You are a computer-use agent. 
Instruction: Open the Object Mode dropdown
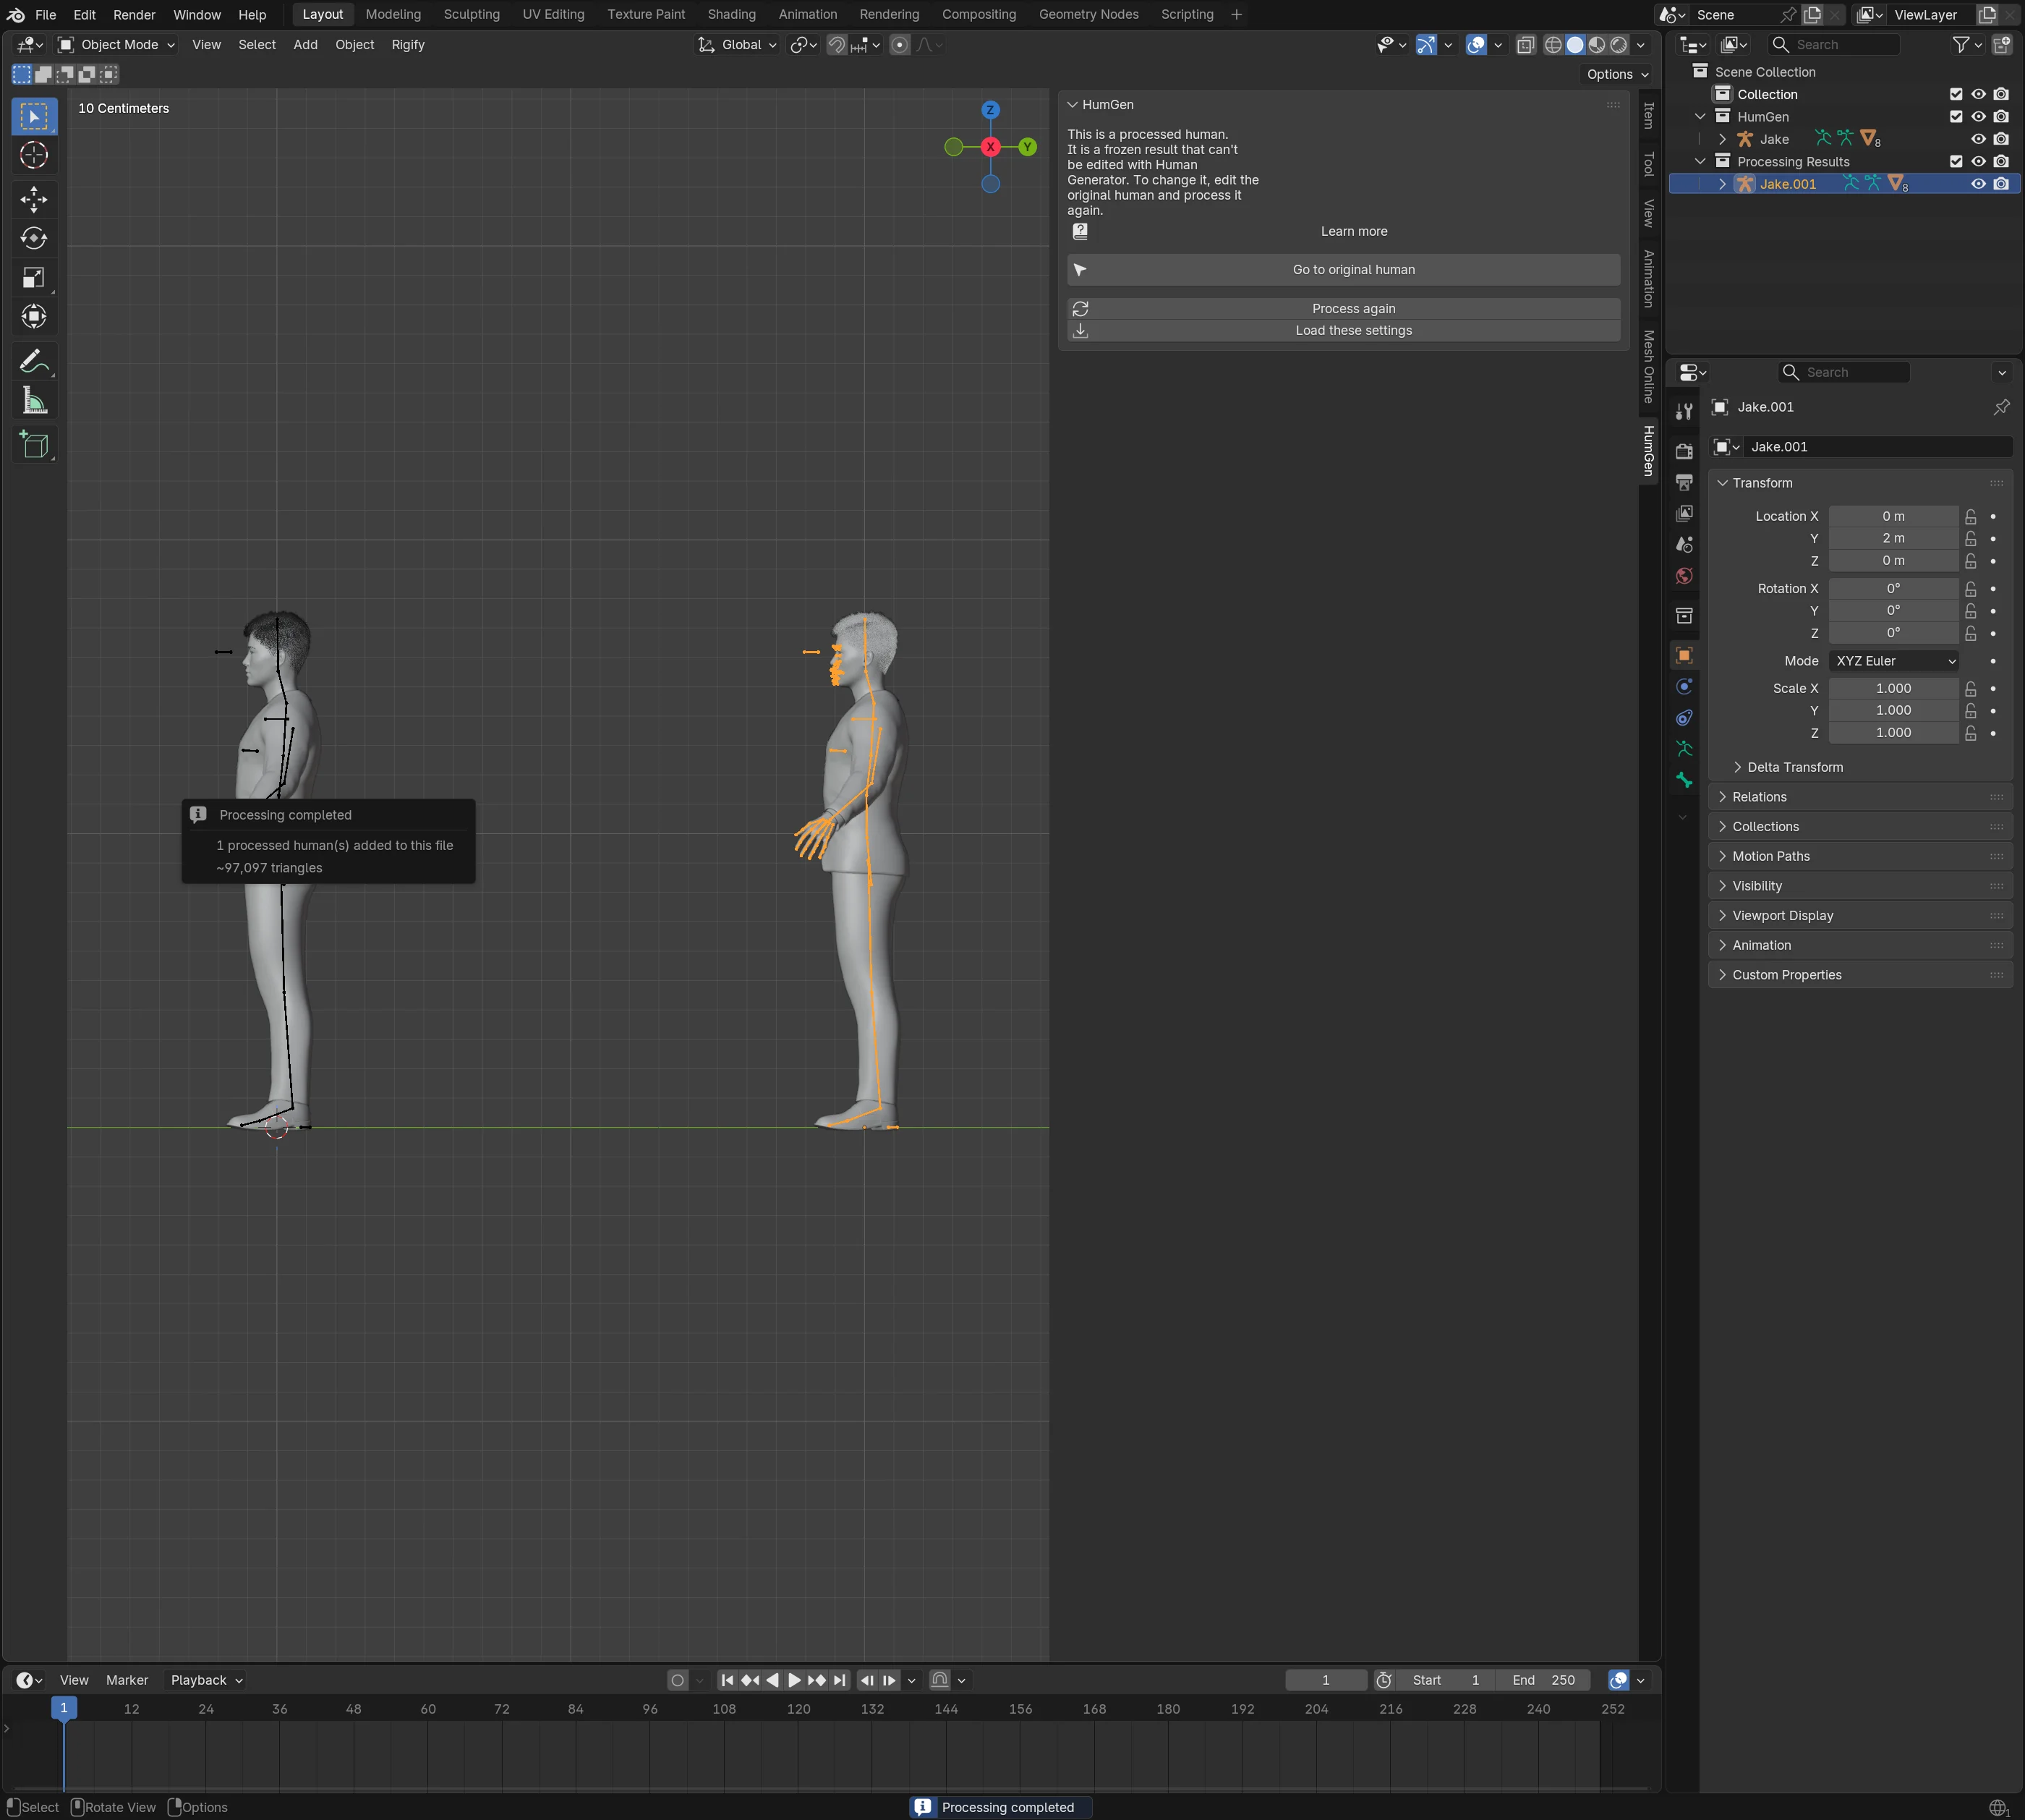click(x=116, y=45)
